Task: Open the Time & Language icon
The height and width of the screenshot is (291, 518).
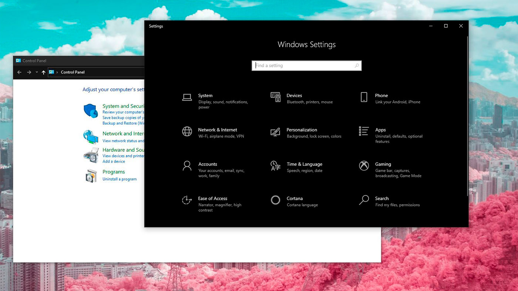Action: pos(275,165)
